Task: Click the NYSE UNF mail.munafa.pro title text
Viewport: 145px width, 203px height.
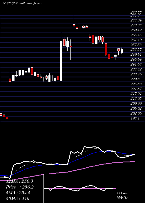Action: tap(22, 3)
